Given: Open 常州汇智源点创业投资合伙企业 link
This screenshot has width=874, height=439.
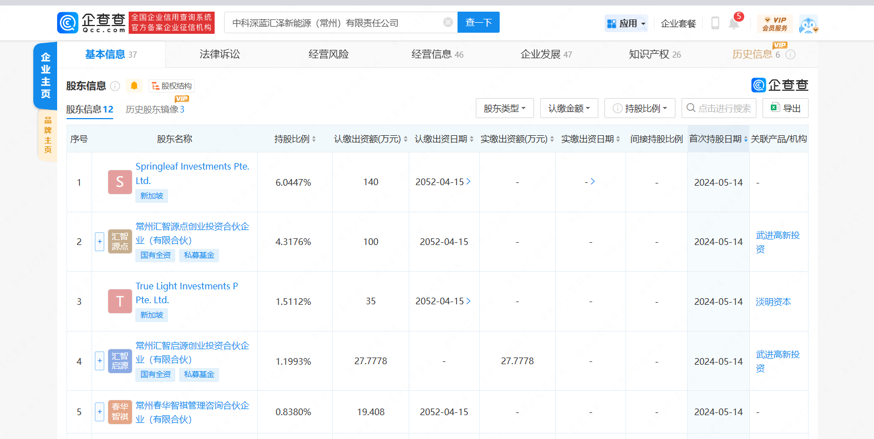Looking at the screenshot, I should pyautogui.click(x=192, y=233).
